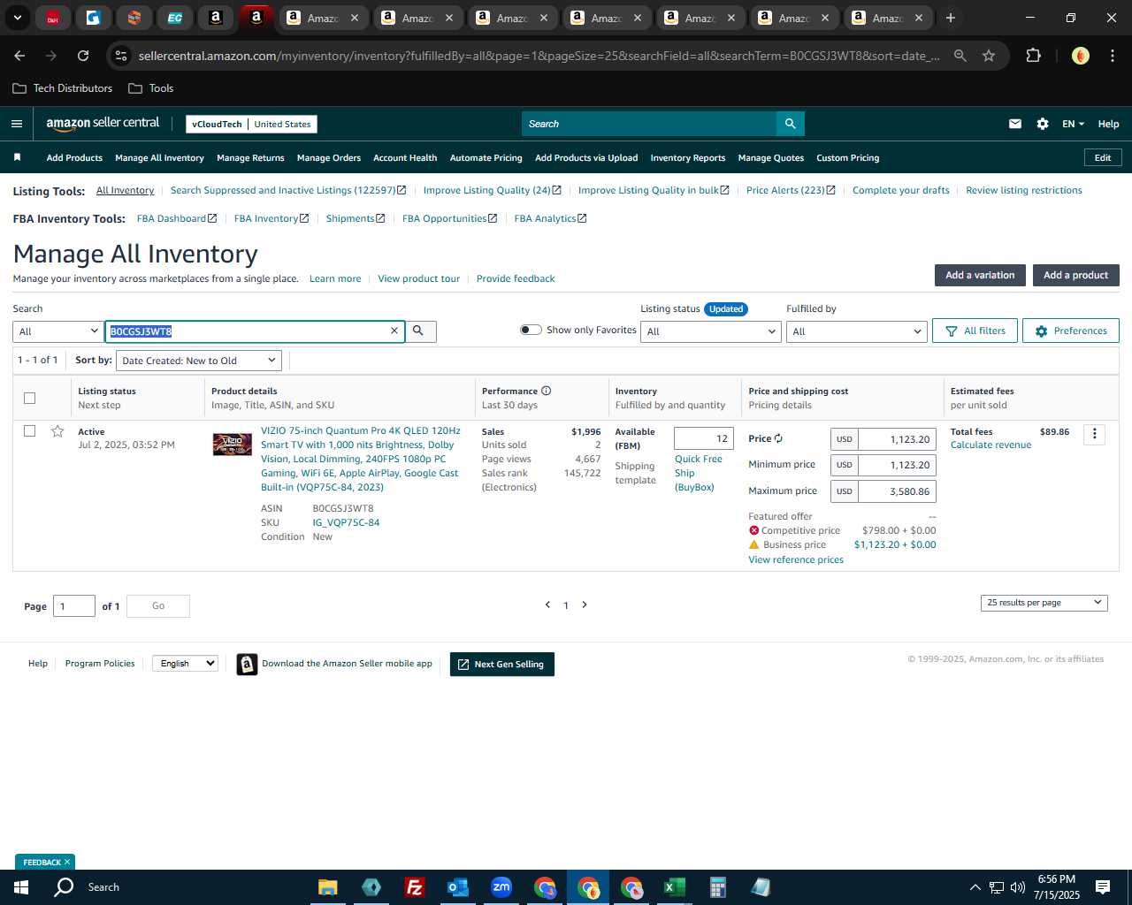
Task: Open Manage All Inventory menu
Action: coord(159,158)
